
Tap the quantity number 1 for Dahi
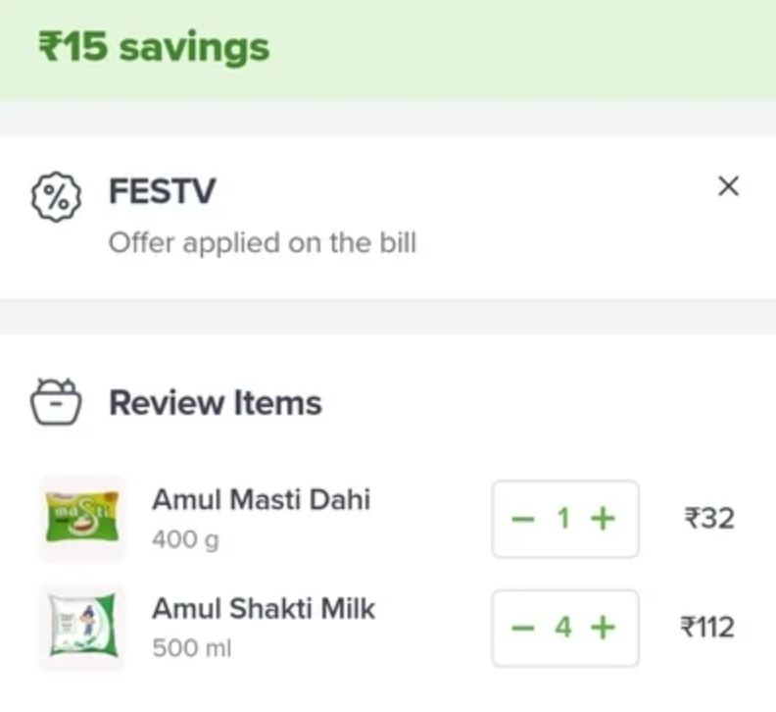(563, 519)
